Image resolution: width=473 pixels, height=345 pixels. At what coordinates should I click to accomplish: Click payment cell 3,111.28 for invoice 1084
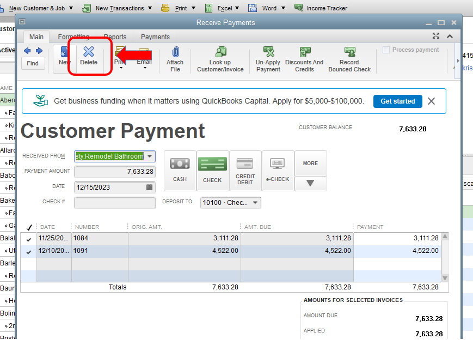tap(397, 238)
